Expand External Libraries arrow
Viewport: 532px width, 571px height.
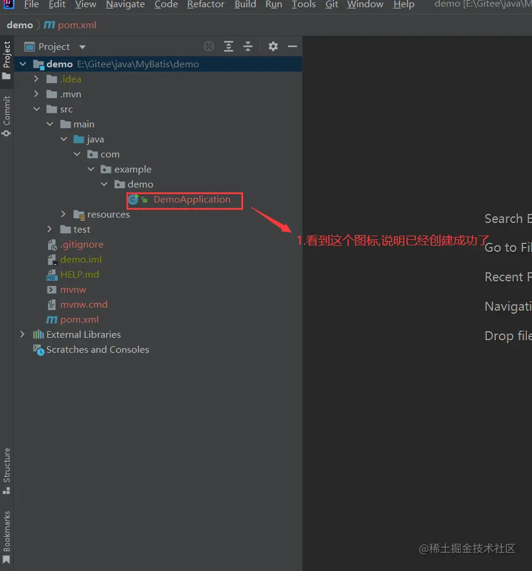point(23,334)
